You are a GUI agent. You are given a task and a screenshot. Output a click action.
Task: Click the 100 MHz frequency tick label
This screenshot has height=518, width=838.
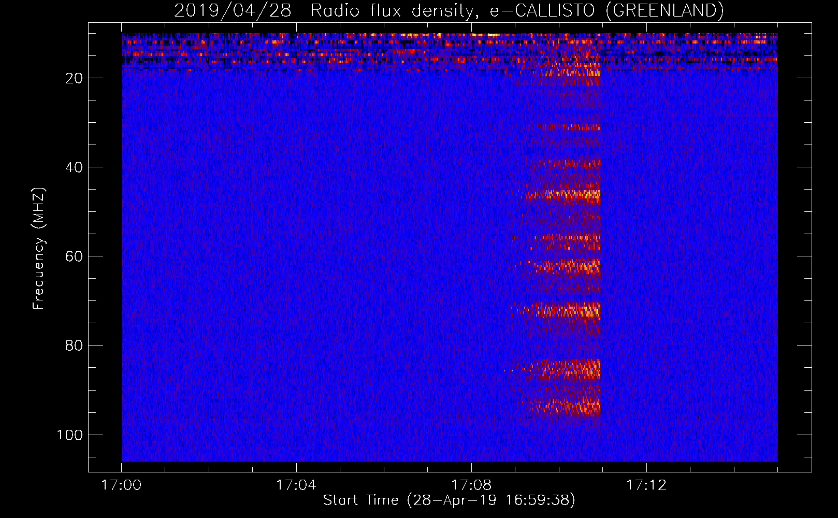click(x=70, y=435)
